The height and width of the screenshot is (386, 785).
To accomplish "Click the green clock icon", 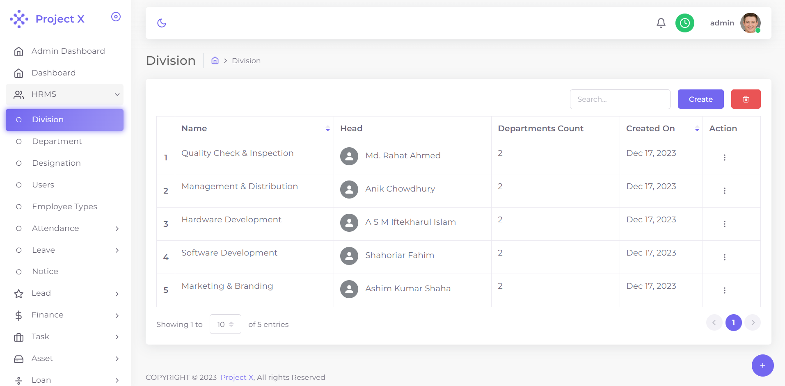I will [685, 23].
